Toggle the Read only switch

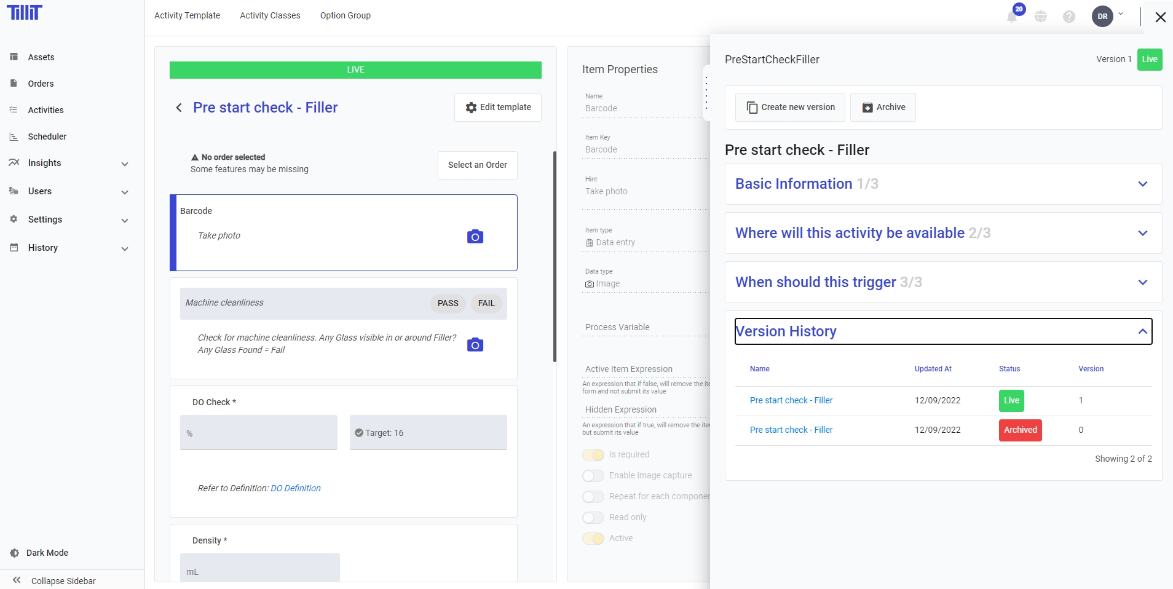[x=593, y=518]
